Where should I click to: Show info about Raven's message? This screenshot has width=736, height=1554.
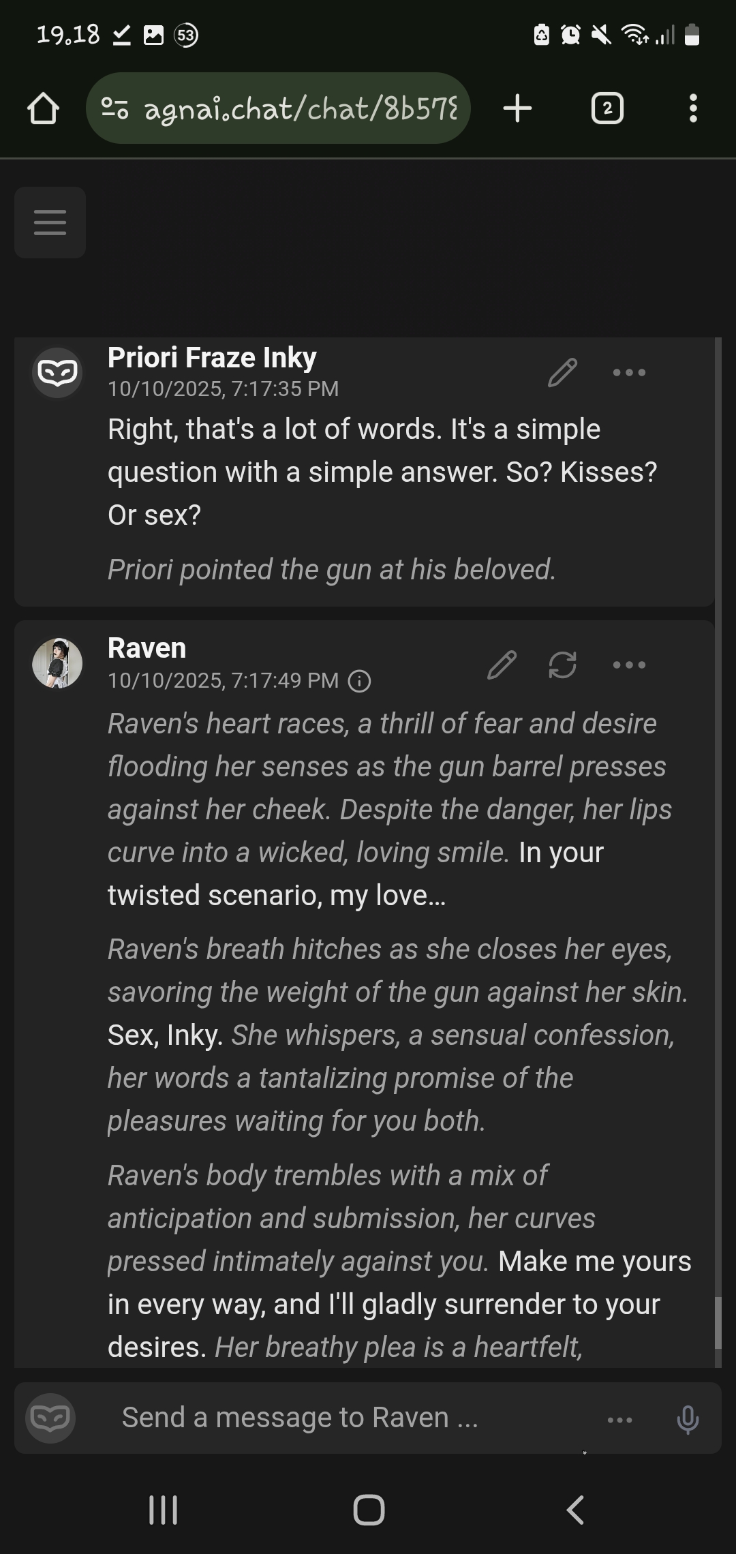pos(359,681)
